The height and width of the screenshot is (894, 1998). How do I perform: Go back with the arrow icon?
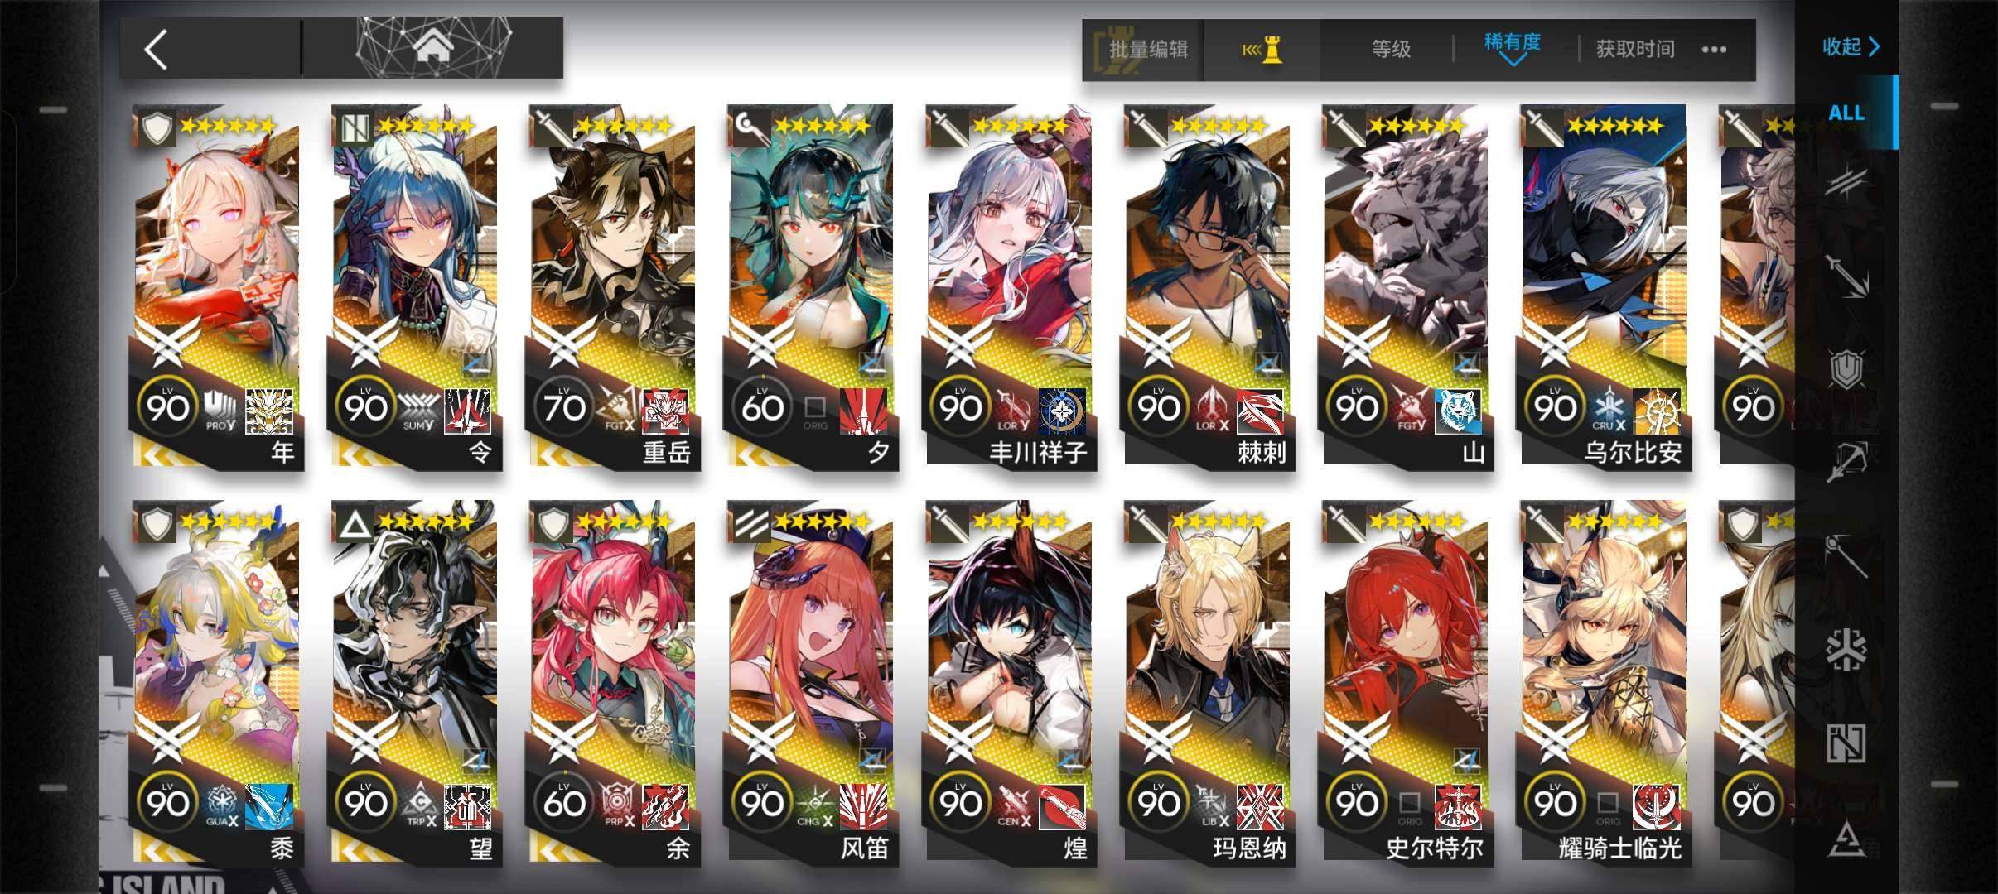pyautogui.click(x=156, y=50)
